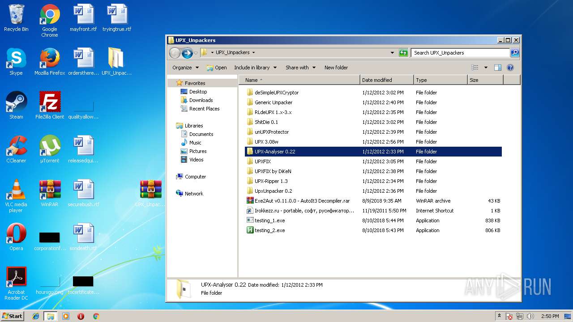573x322 pixels.
Task: Refresh the UPX_Unpackers folder view
Action: [403, 53]
